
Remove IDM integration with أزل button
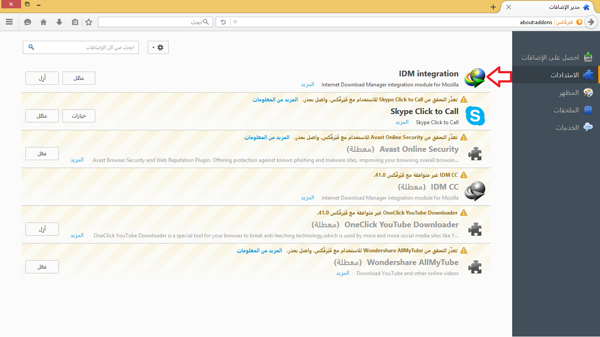tap(42, 78)
